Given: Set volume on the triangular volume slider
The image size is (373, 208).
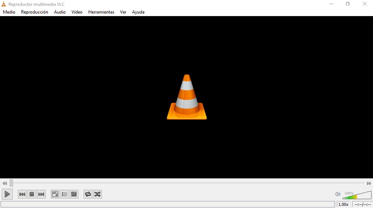Looking at the screenshot, I should click(357, 195).
